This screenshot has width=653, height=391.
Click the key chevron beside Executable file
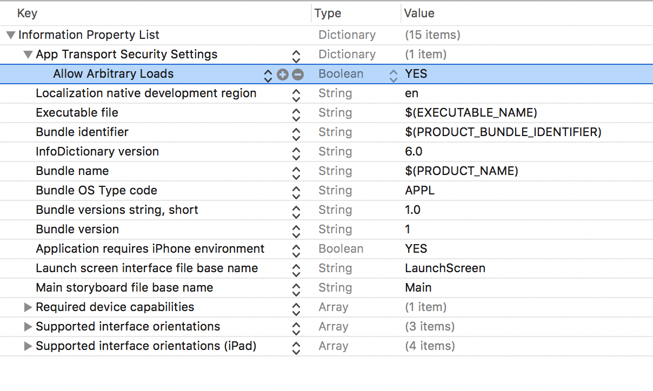(x=296, y=113)
